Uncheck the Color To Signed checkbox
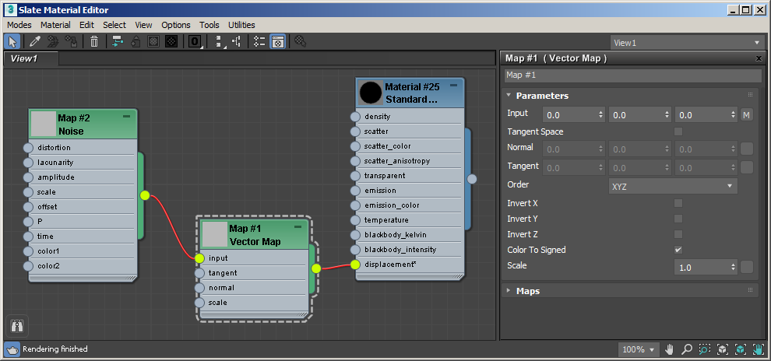 pyautogui.click(x=678, y=250)
